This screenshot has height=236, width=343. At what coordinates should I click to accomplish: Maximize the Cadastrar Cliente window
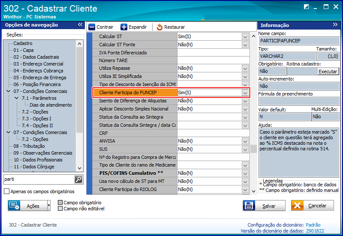click(x=326, y=7)
